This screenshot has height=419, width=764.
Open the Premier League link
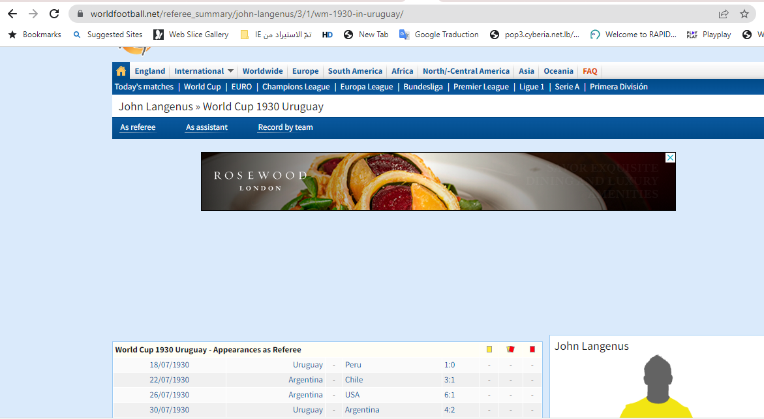click(481, 87)
